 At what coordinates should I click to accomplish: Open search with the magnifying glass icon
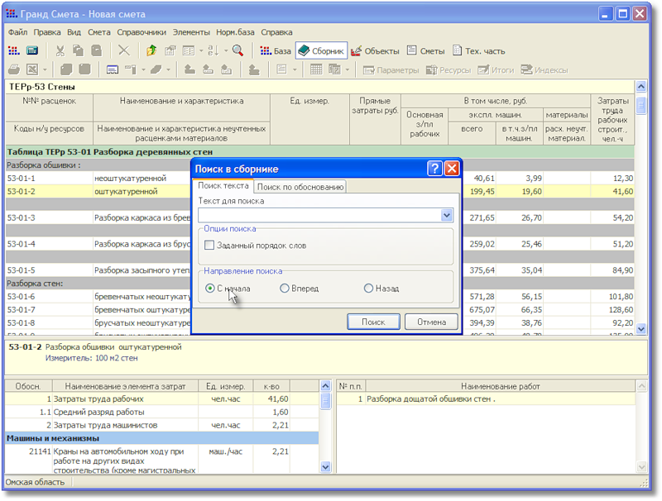[x=238, y=51]
